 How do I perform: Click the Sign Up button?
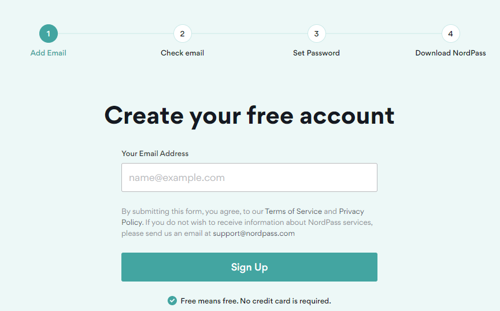(x=249, y=267)
